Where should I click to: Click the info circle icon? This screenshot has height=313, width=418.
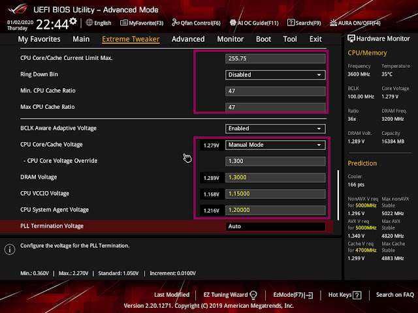point(10,249)
